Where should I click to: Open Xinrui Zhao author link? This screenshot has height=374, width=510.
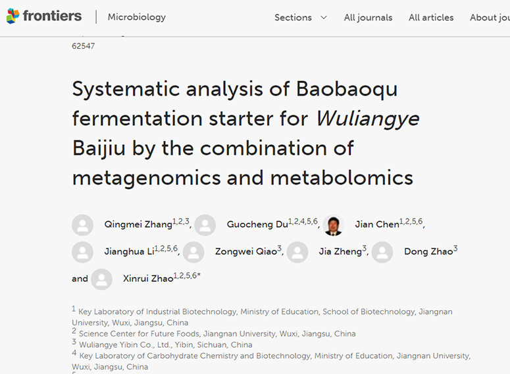(x=148, y=279)
